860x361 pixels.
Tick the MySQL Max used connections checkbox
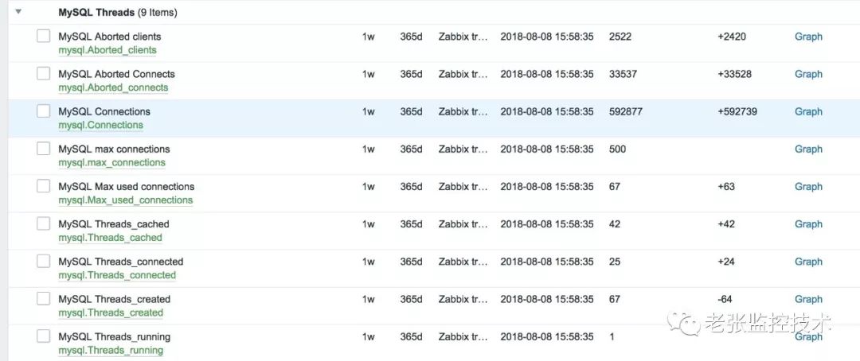(x=43, y=186)
